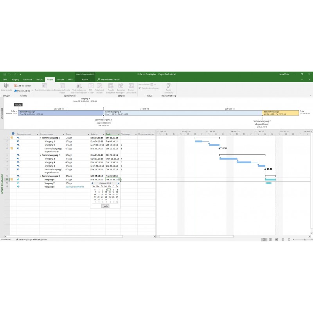This screenshot has height=313, width=313.
Task: Switch to Gantt chart view in status bar
Action: tap(264, 239)
